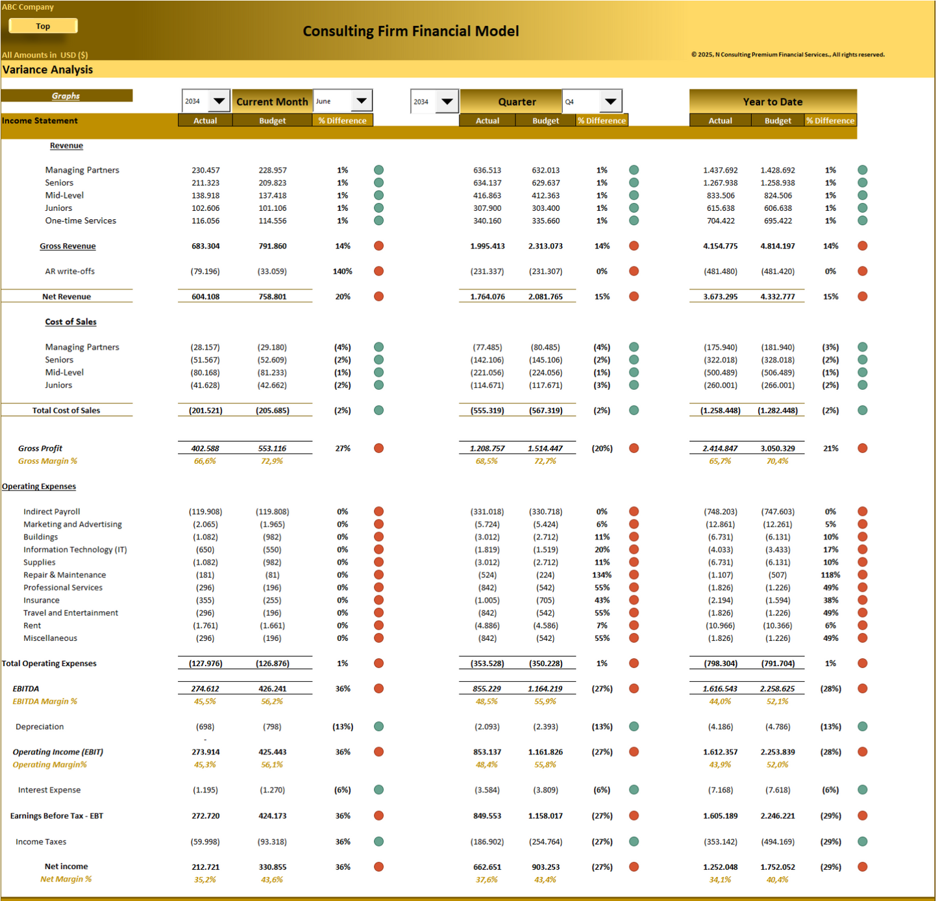Click Year to Date red indicator for Insurance
Viewport: 938px width, 901px height.
(863, 600)
